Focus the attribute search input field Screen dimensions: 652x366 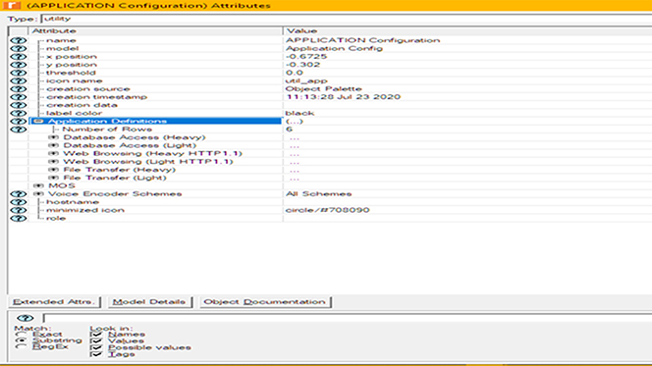tap(348, 318)
